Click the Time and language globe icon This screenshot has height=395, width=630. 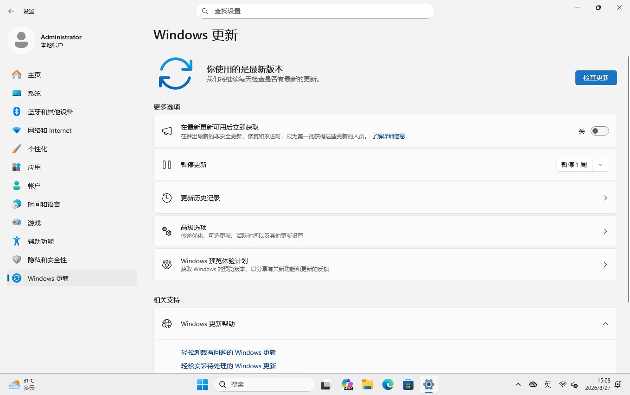(x=17, y=204)
